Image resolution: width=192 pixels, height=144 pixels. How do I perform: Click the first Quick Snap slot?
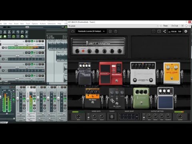[122, 115]
